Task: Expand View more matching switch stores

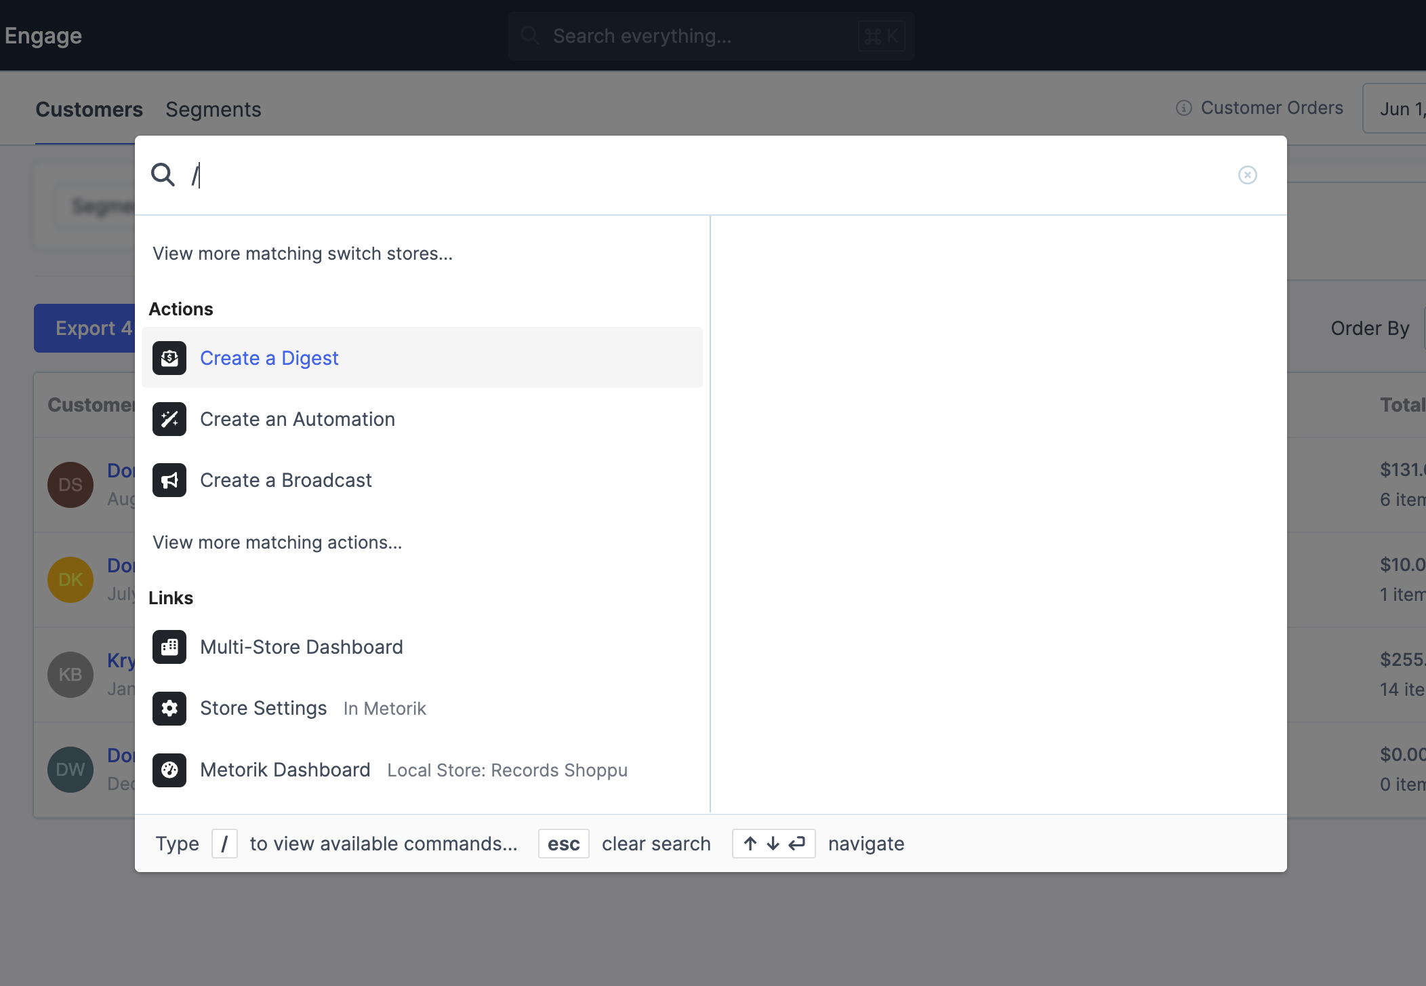Action: 302,254
